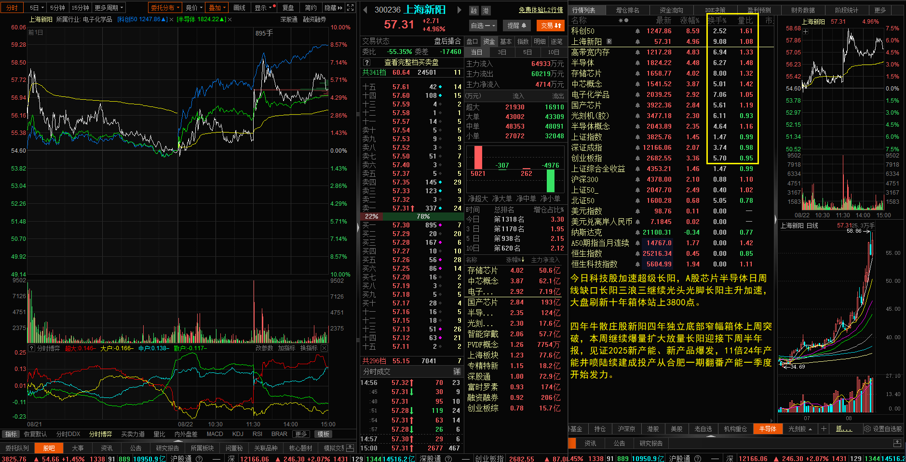Open the 自选 watchlist dropdown
This screenshot has height=462, width=906.
(x=483, y=26)
